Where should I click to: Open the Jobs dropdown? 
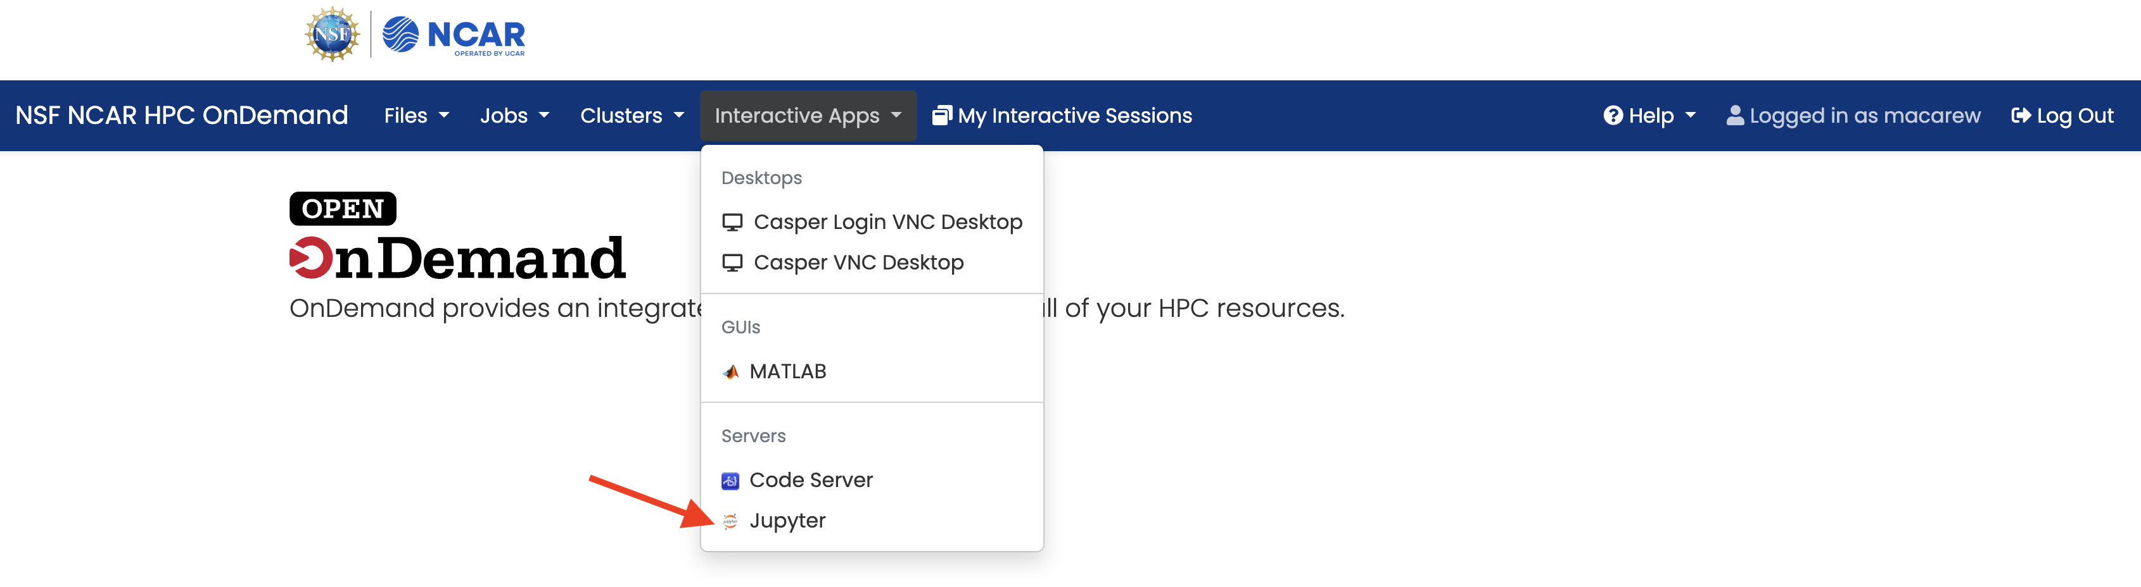coord(514,115)
